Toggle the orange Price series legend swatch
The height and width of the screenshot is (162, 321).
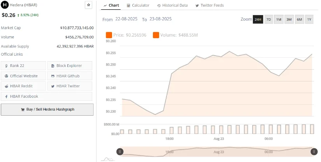(109, 35)
